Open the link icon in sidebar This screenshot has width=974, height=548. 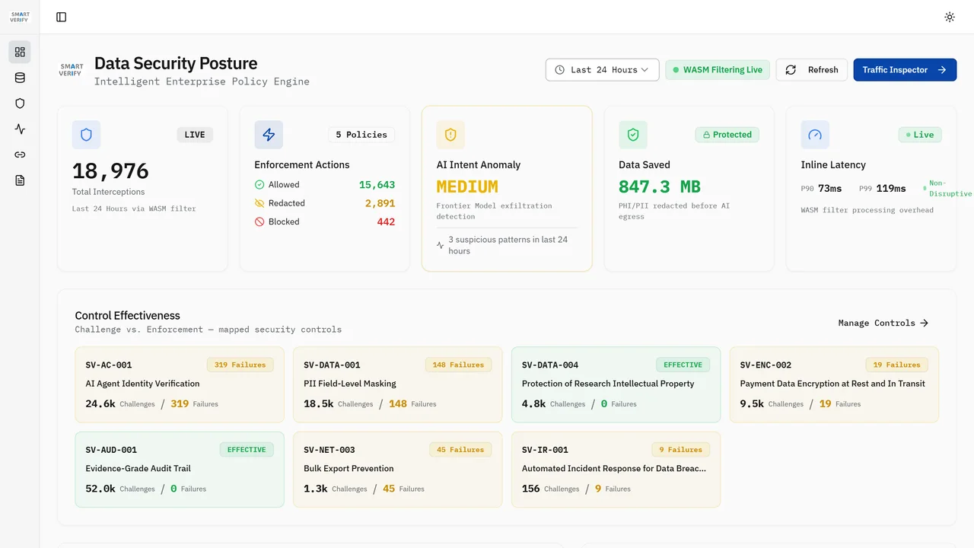(x=20, y=155)
